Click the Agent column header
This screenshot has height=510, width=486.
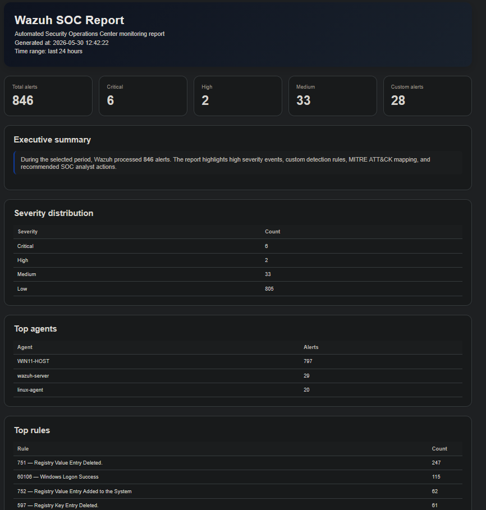[x=25, y=347]
